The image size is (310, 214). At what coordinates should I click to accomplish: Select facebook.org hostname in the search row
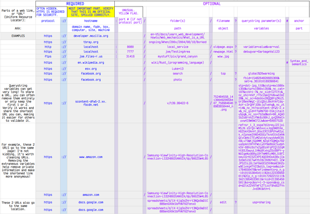pos(91,73)
